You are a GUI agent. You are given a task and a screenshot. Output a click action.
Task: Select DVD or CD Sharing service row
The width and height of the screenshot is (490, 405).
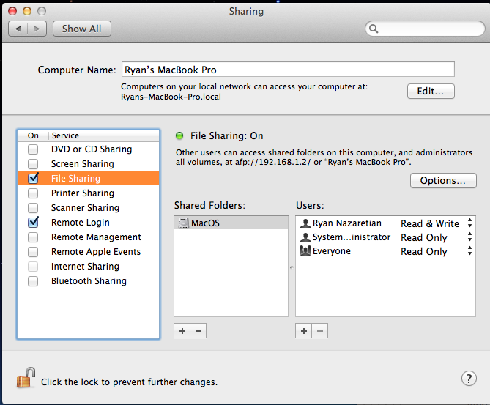click(x=89, y=149)
